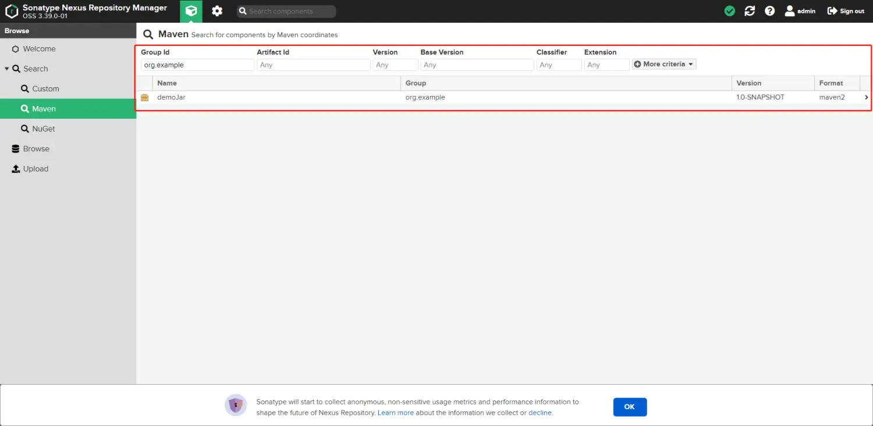Click the demoJar component package icon
The width and height of the screenshot is (873, 426).
145,98
